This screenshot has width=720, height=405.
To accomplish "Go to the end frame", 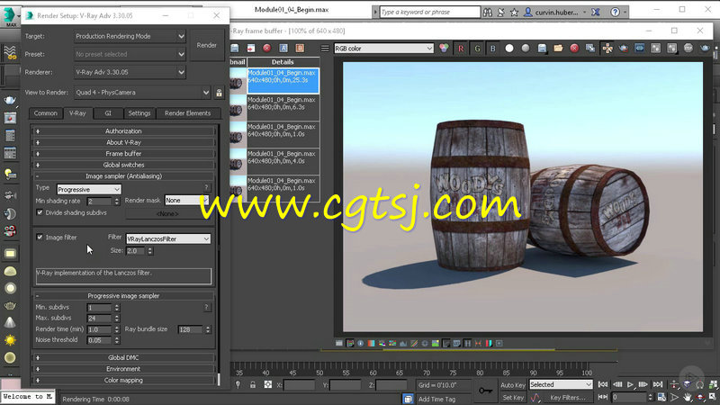I will [x=658, y=385].
